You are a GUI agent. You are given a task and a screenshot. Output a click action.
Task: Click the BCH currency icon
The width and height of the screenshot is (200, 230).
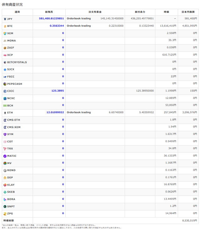point(5,106)
